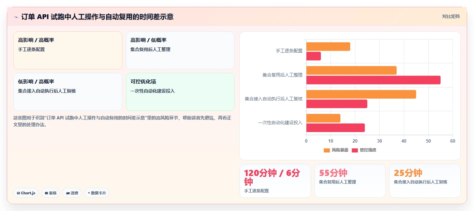Click the description paragraph starting with 这张图用于识别

[x=122, y=121]
